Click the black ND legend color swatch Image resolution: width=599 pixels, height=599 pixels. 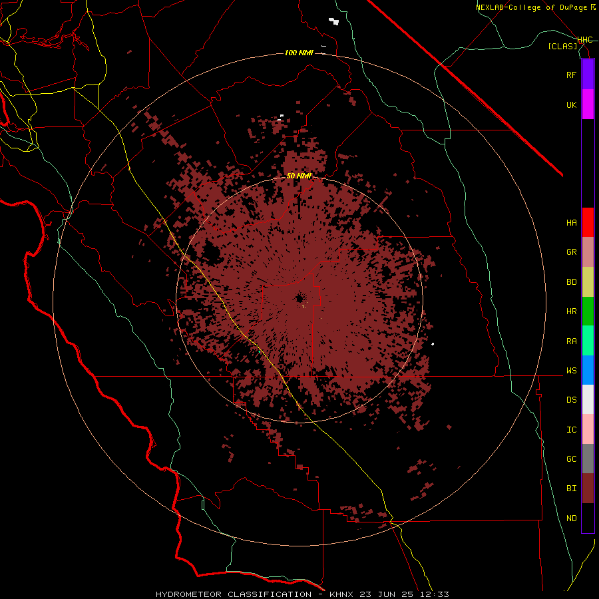point(588,518)
